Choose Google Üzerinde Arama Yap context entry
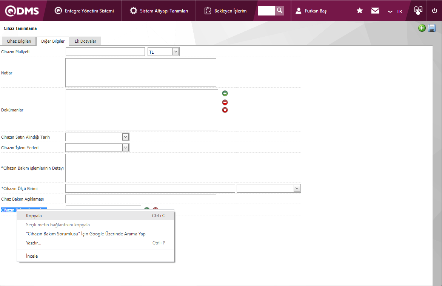 click(x=95, y=233)
